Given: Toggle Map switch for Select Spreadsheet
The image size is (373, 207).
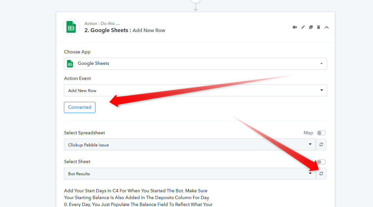Looking at the screenshot, I should pos(321,133).
